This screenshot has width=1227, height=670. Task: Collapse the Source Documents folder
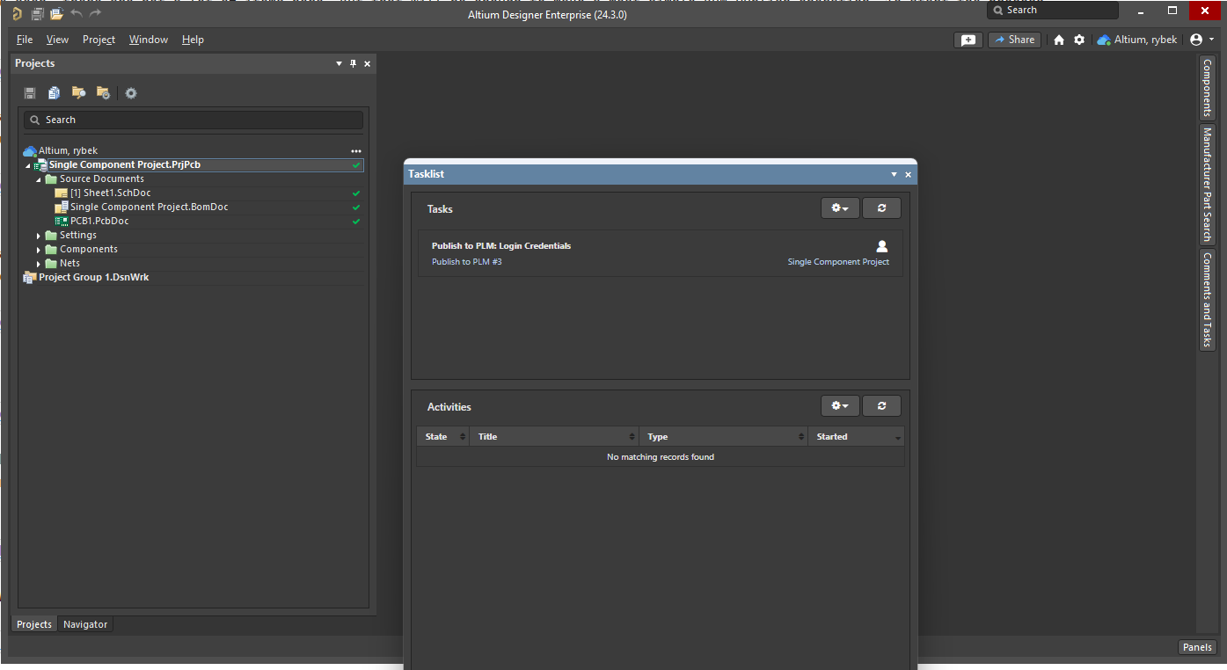(x=39, y=179)
